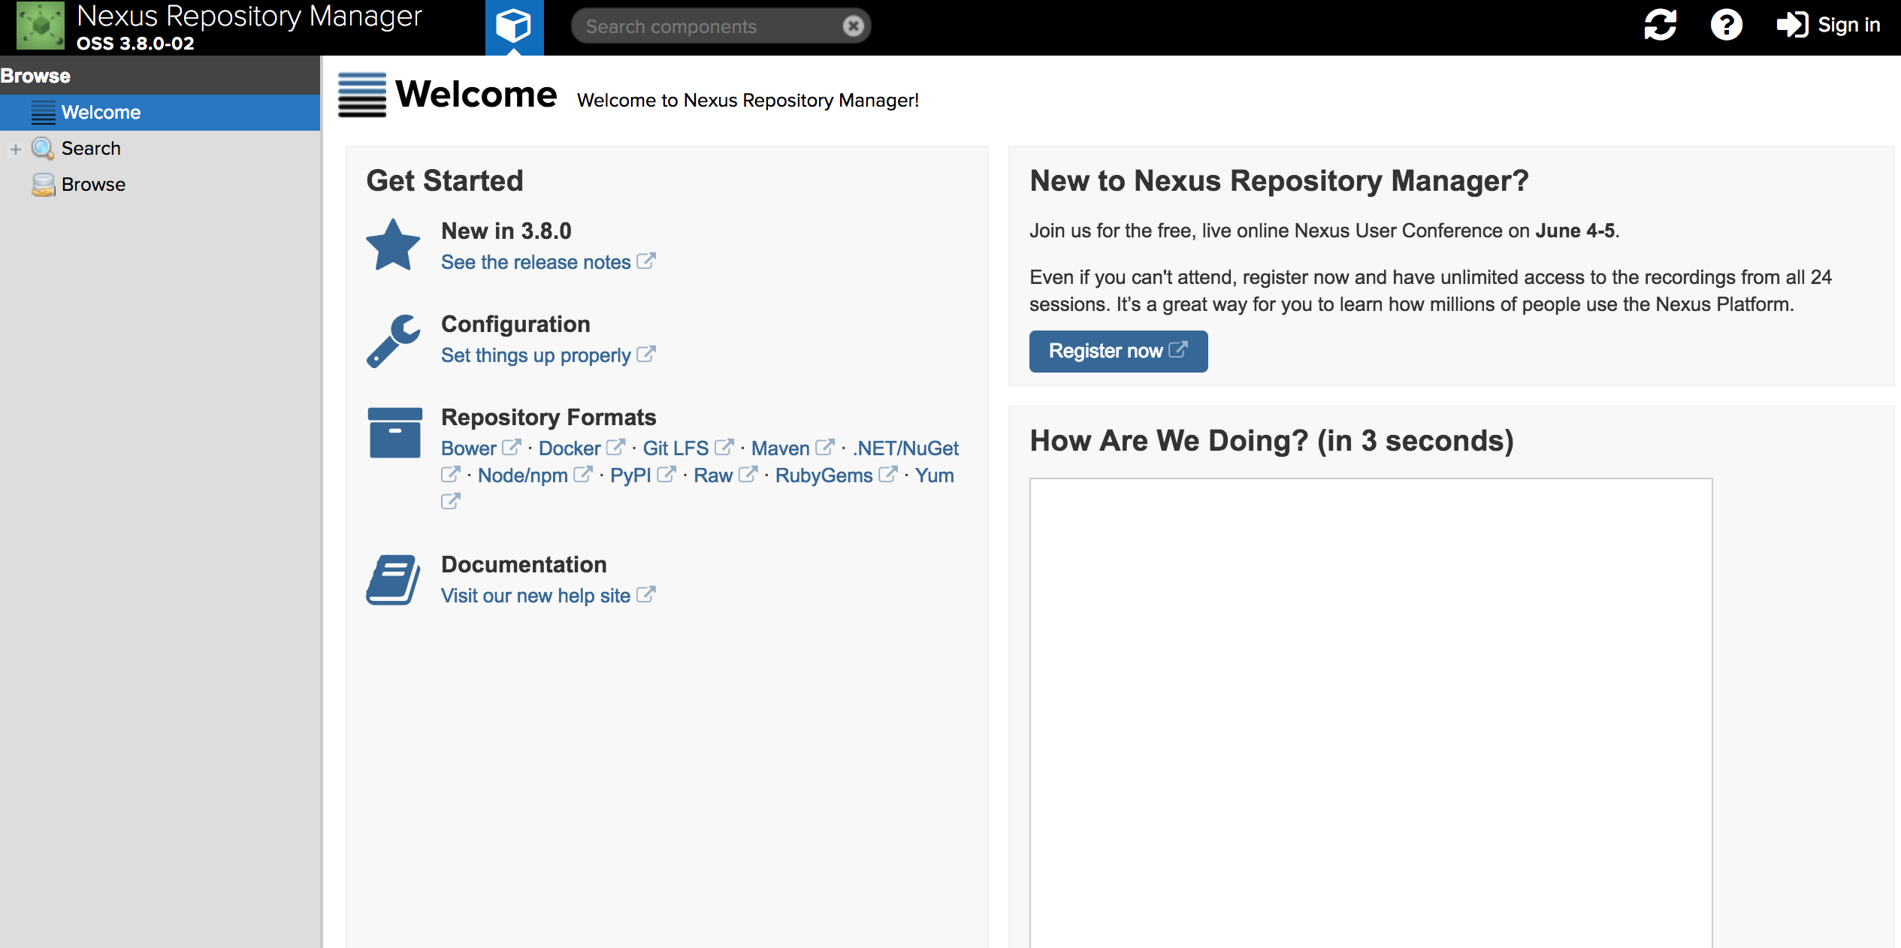The height and width of the screenshot is (948, 1901).
Task: Open the help question mark icon
Action: click(x=1726, y=25)
